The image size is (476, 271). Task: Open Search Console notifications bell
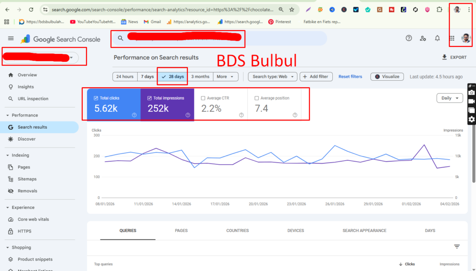[437, 39]
